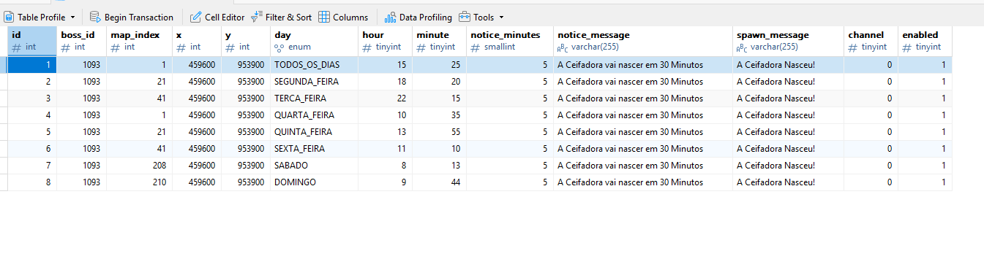
Task: Click minute value 13 in SABADO row
Action: [439, 165]
